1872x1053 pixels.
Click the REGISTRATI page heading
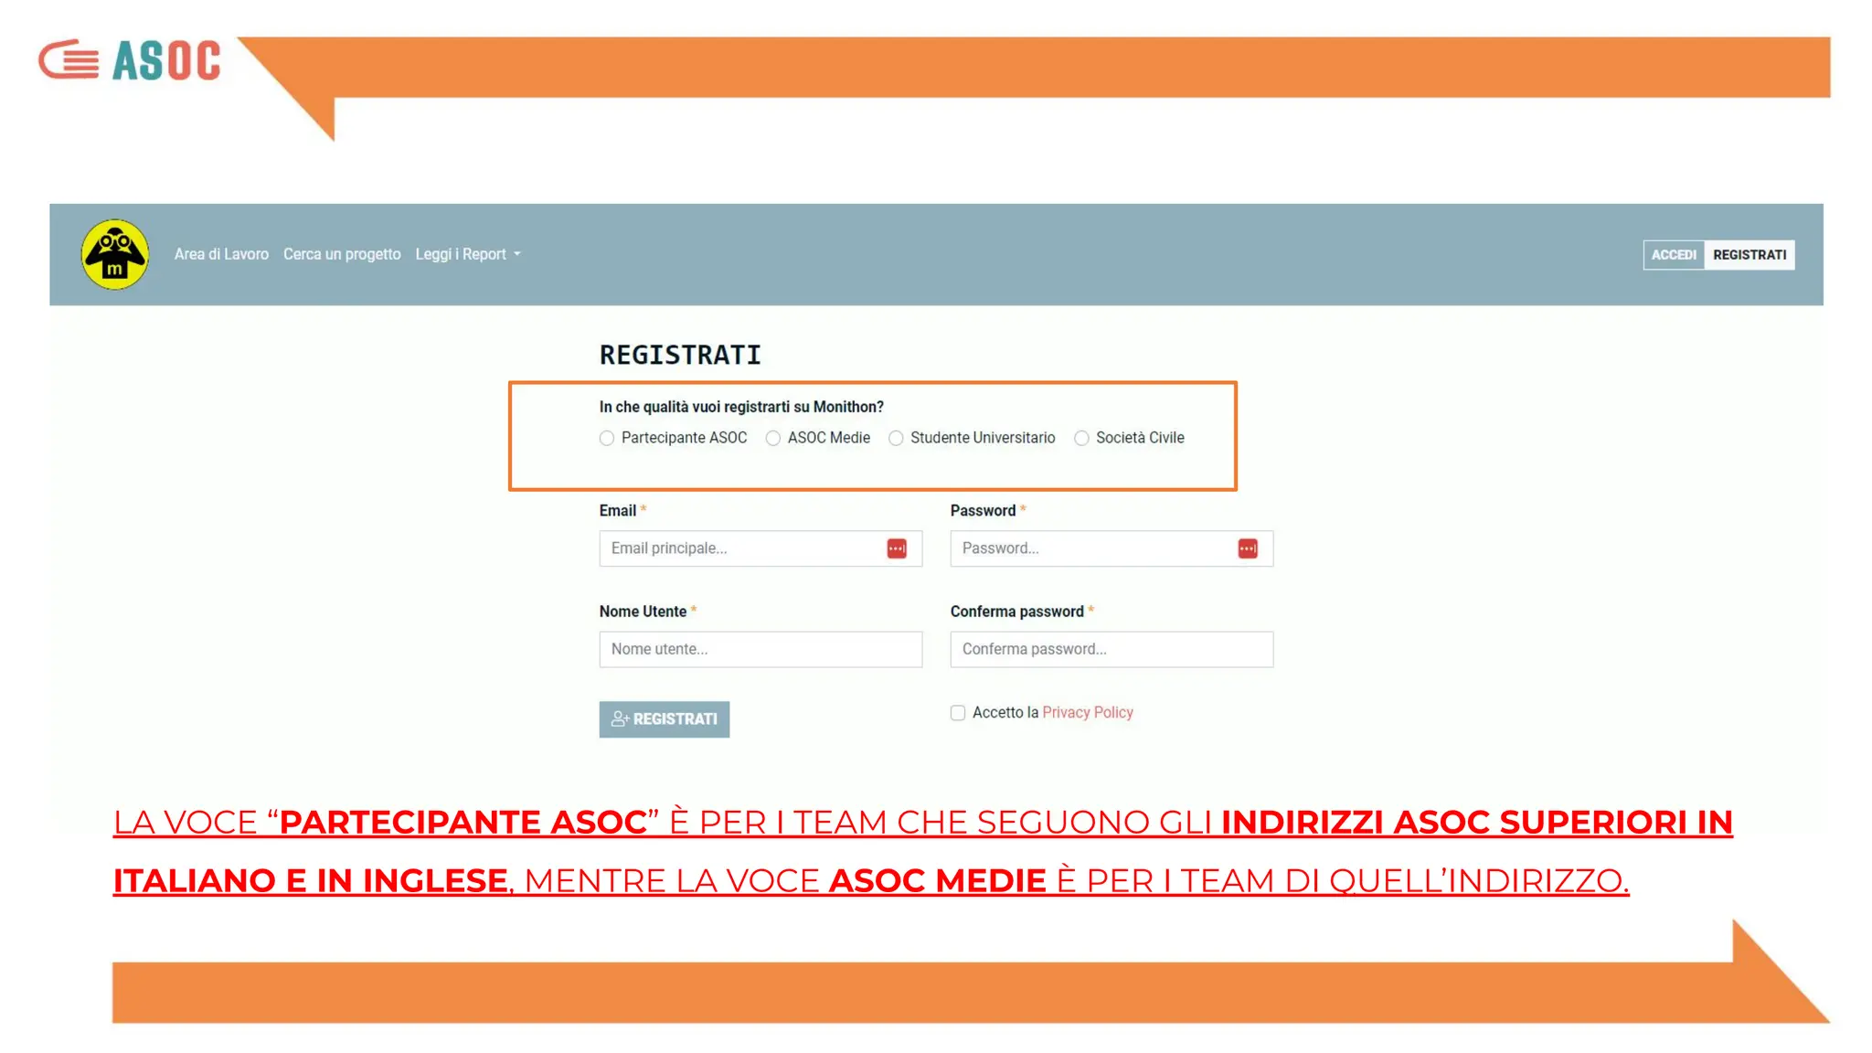coord(680,355)
